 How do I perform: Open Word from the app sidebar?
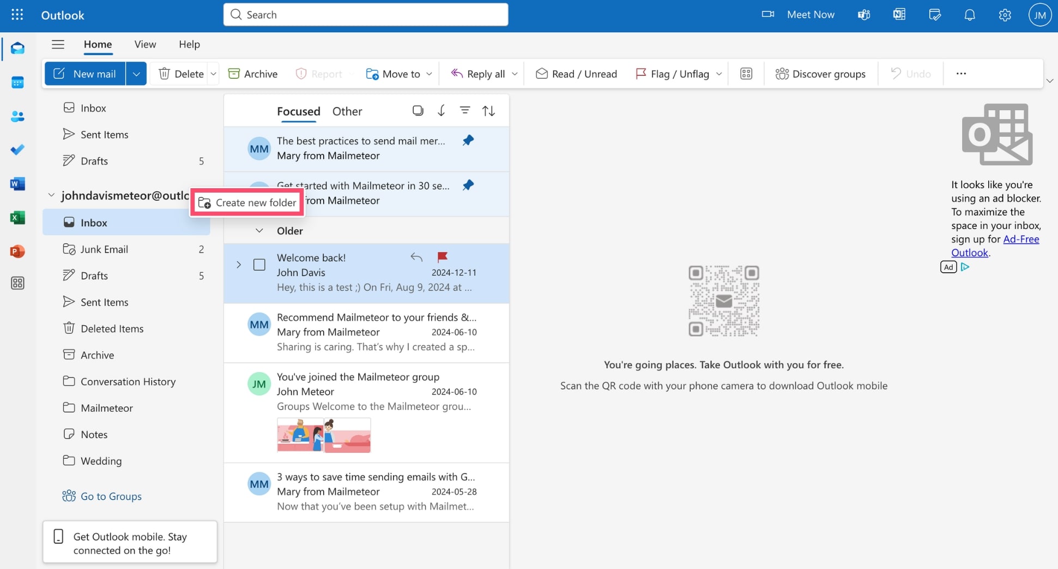coord(17,184)
